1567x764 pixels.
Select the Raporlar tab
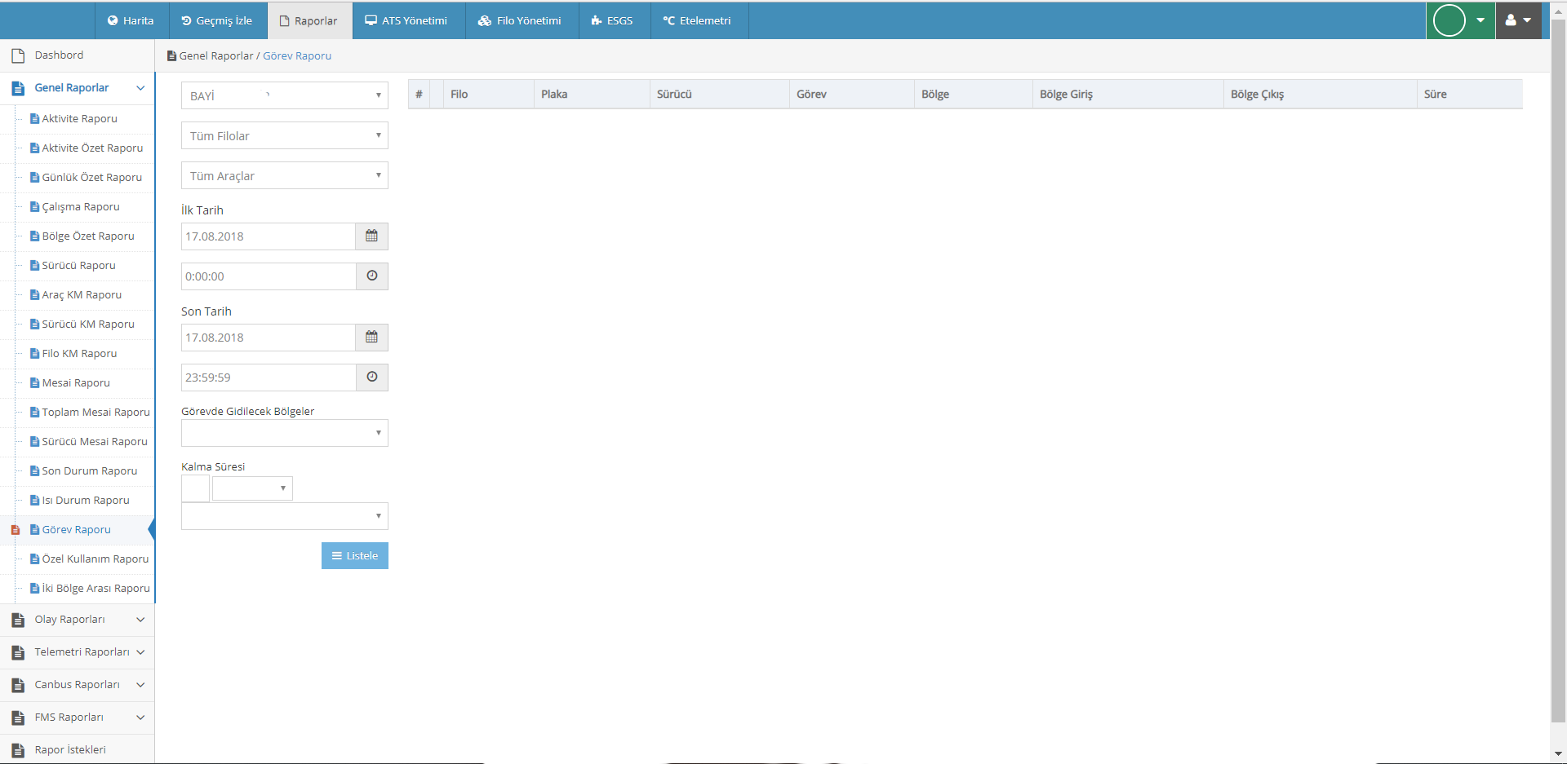[x=309, y=20]
